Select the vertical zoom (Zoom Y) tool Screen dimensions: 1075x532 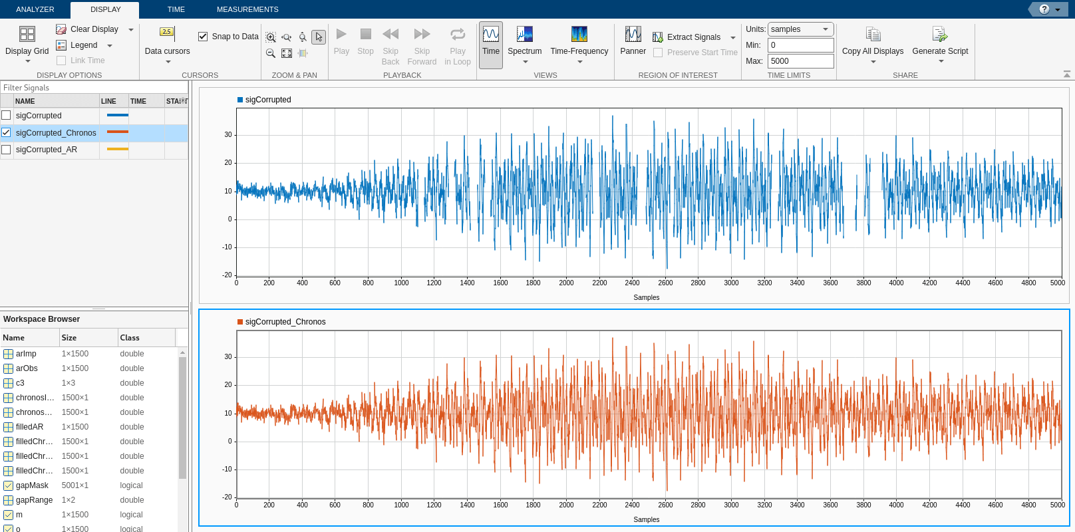(303, 37)
